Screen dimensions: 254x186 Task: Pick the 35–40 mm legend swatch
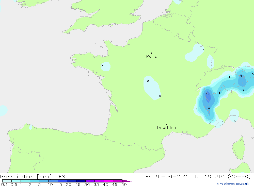pyautogui.click(x=99, y=181)
